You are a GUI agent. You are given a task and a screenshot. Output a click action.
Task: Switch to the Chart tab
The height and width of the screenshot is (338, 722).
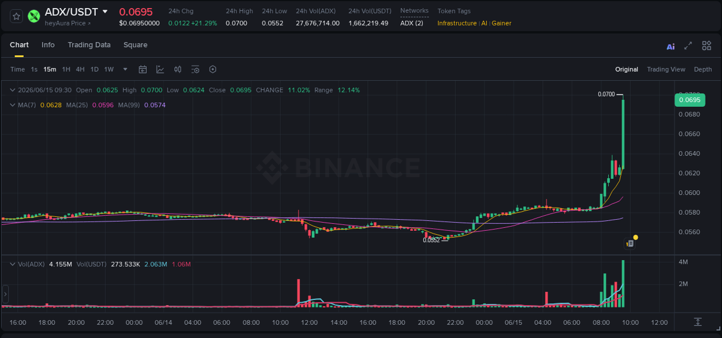click(19, 45)
